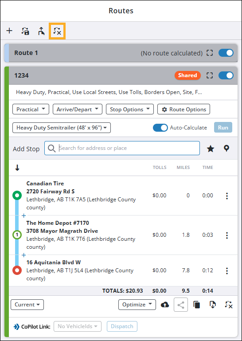Click the cloud upload save icon

(165, 305)
